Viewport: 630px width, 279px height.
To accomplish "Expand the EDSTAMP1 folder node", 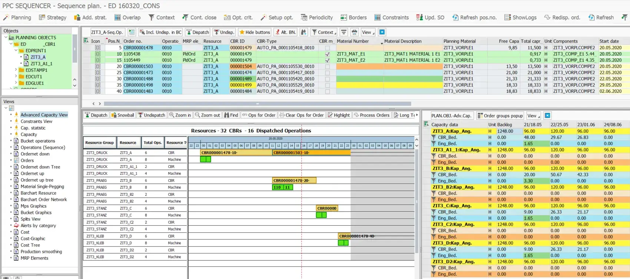I will [x=16, y=70].
